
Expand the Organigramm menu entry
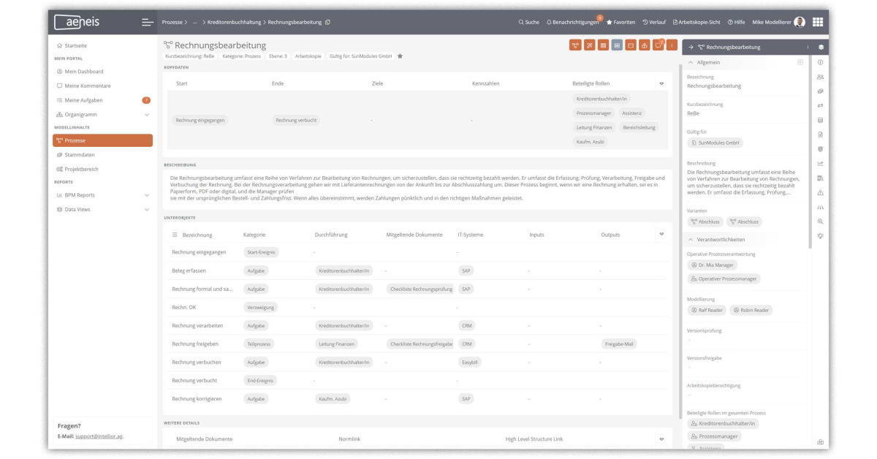pyautogui.click(x=147, y=115)
